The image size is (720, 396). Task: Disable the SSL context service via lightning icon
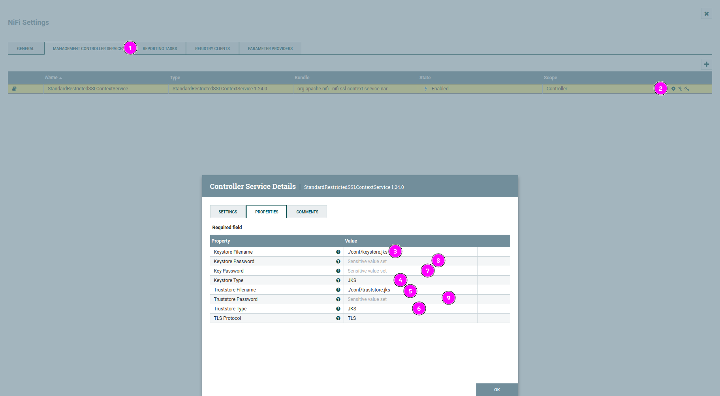tap(680, 89)
